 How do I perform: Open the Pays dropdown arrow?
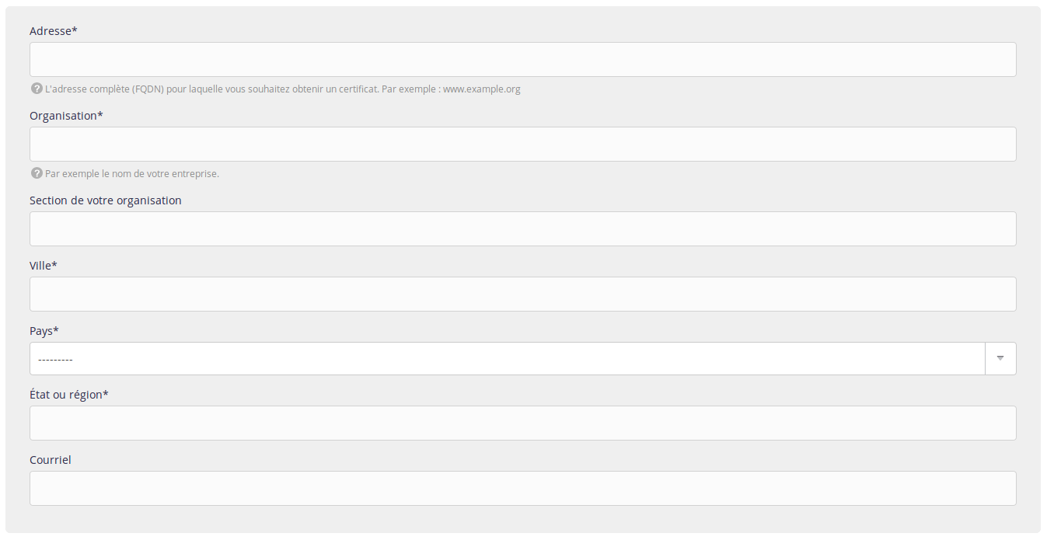(x=1000, y=358)
